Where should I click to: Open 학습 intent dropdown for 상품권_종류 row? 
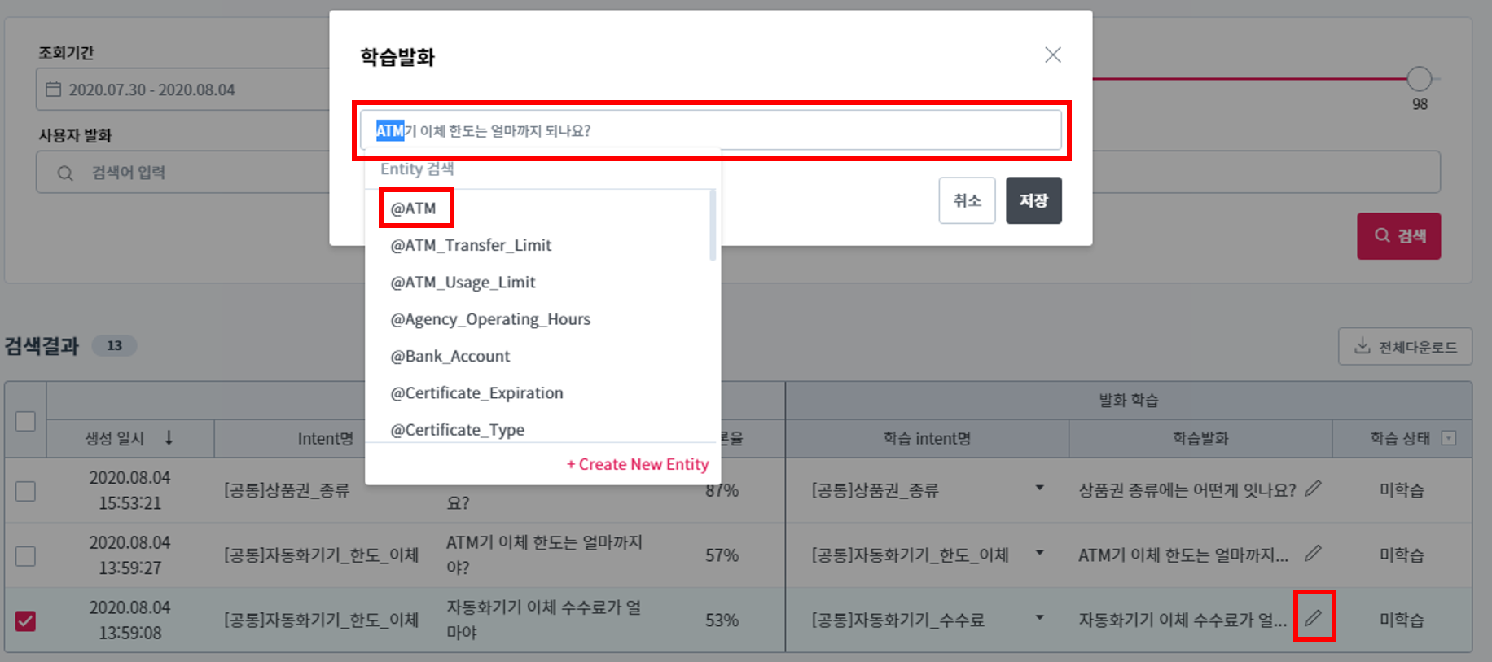click(x=1039, y=489)
